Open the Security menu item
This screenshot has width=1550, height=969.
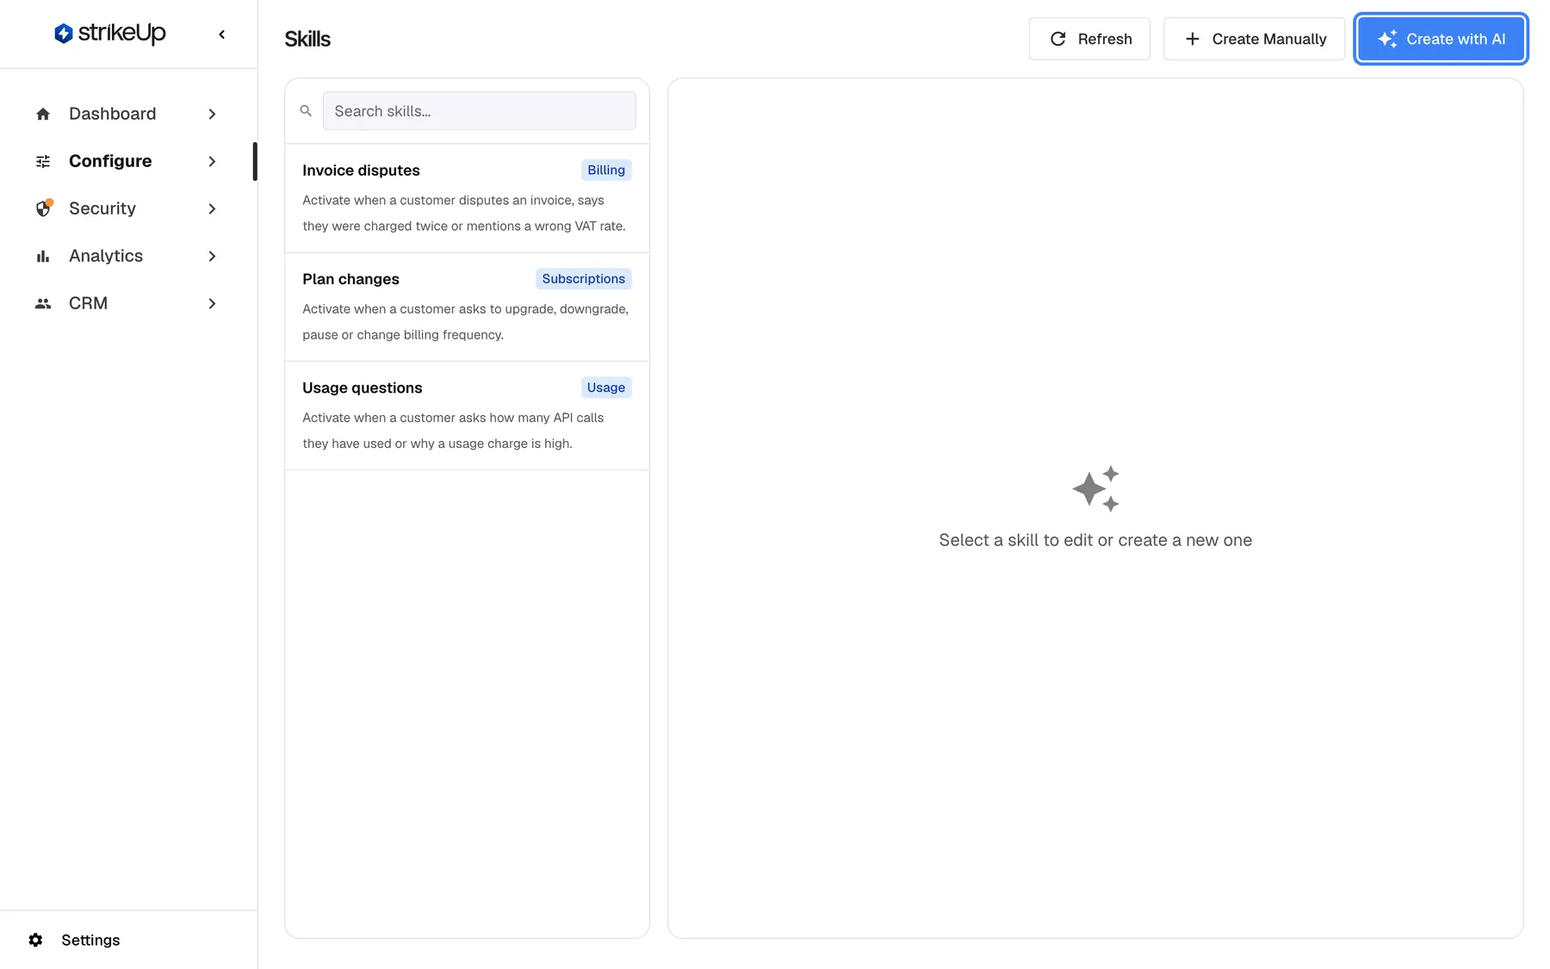pos(127,208)
